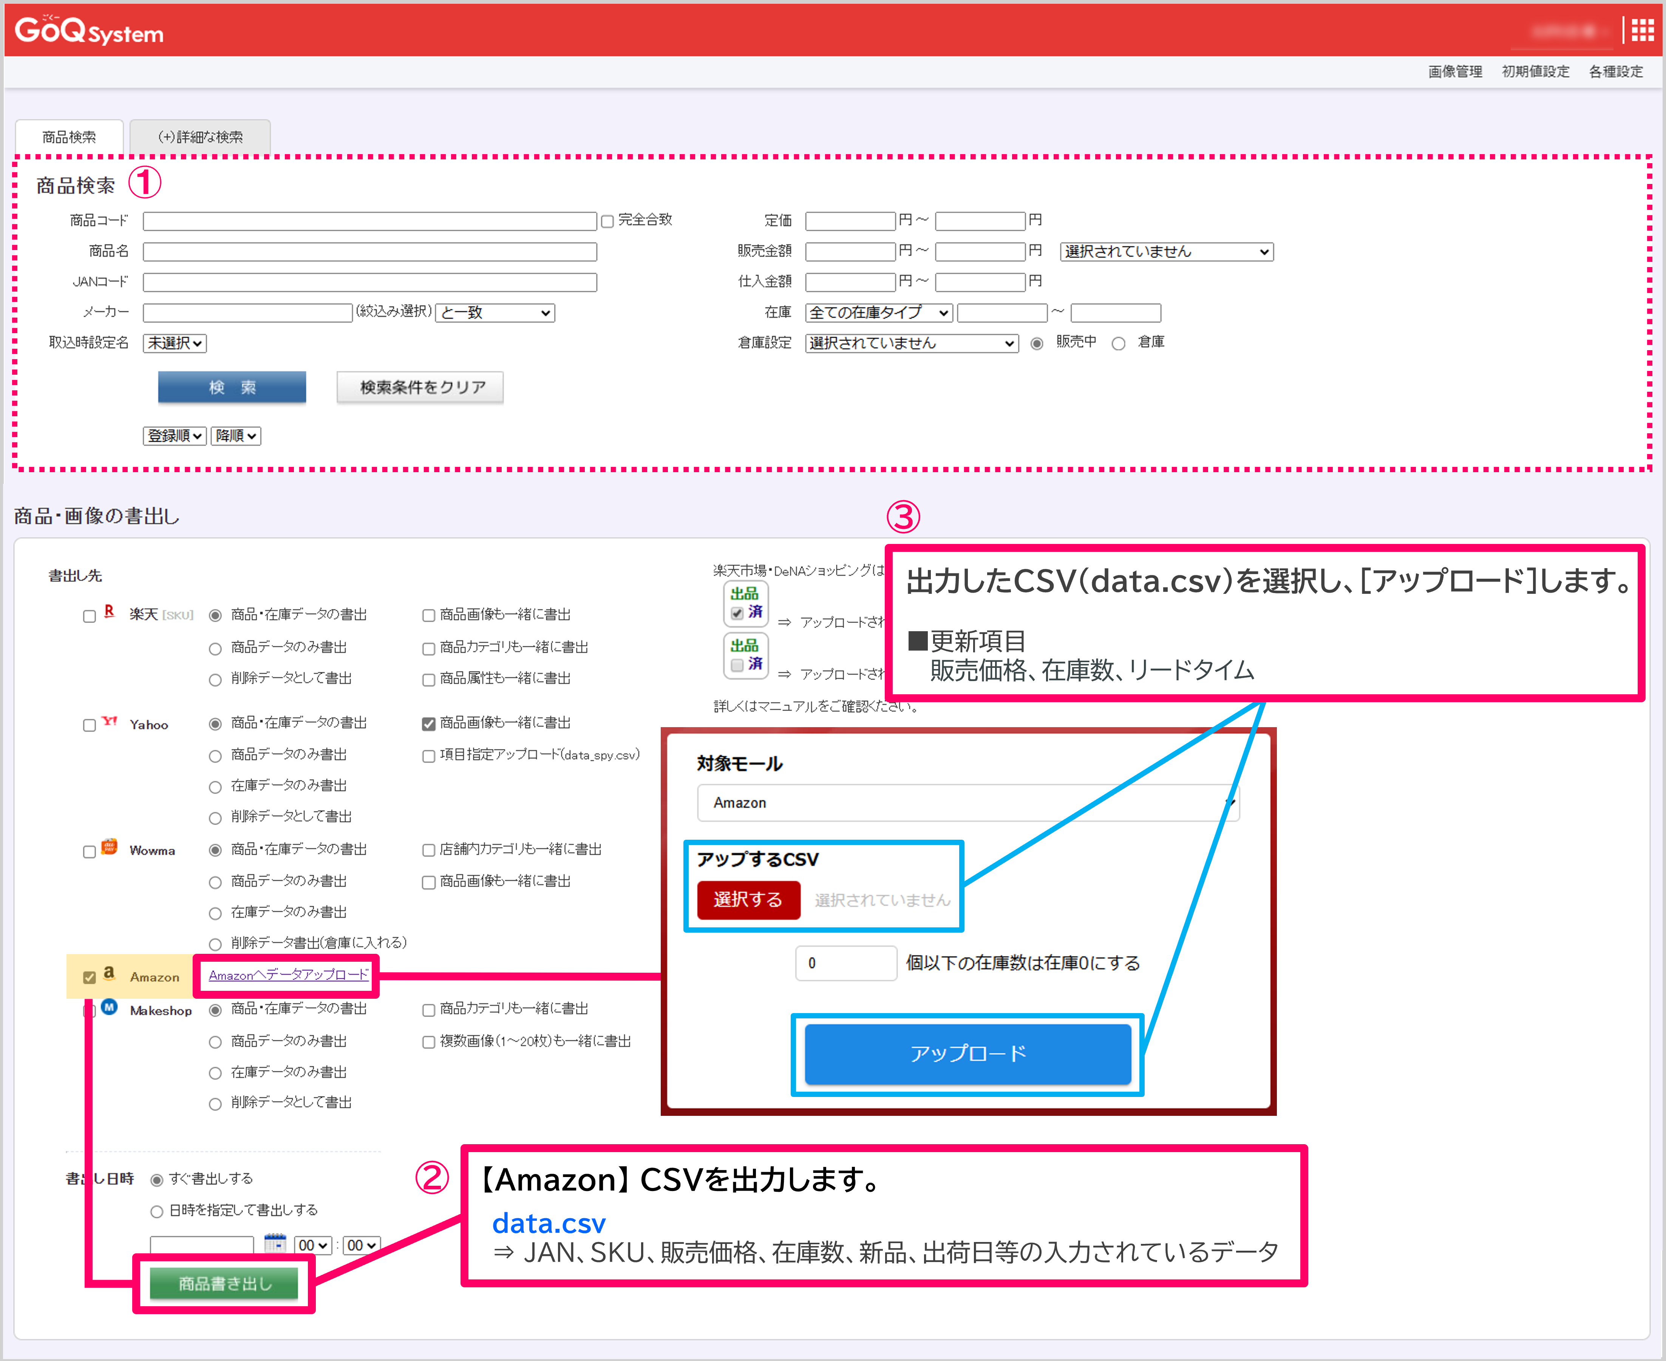
Task: Click the Amazonへデータアップロード link
Action: pos(289,975)
